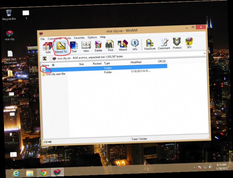Open the View tool
This screenshot has height=178, width=233.
[86, 47]
